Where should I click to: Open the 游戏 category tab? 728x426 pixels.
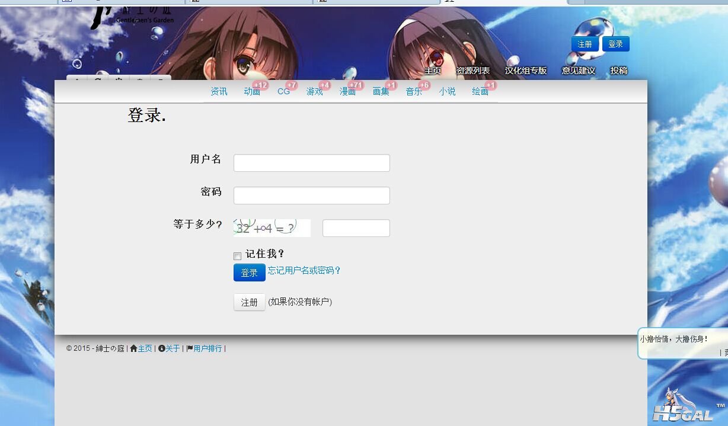[314, 91]
